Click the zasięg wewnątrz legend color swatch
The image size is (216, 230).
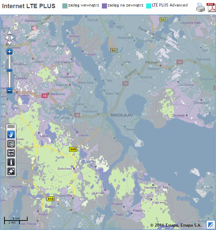[65, 6]
